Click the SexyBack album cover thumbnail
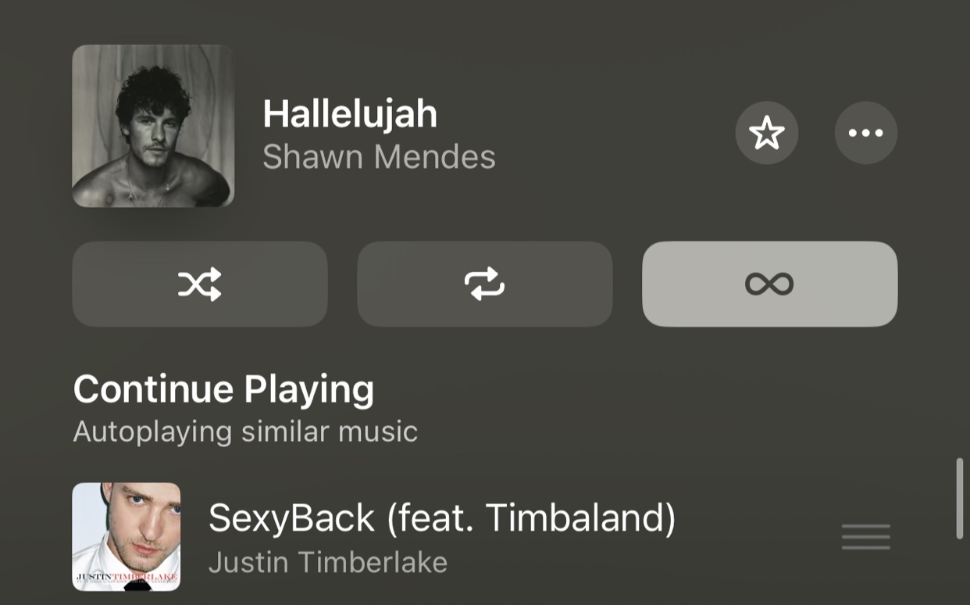This screenshot has height=605, width=970. pos(127,537)
